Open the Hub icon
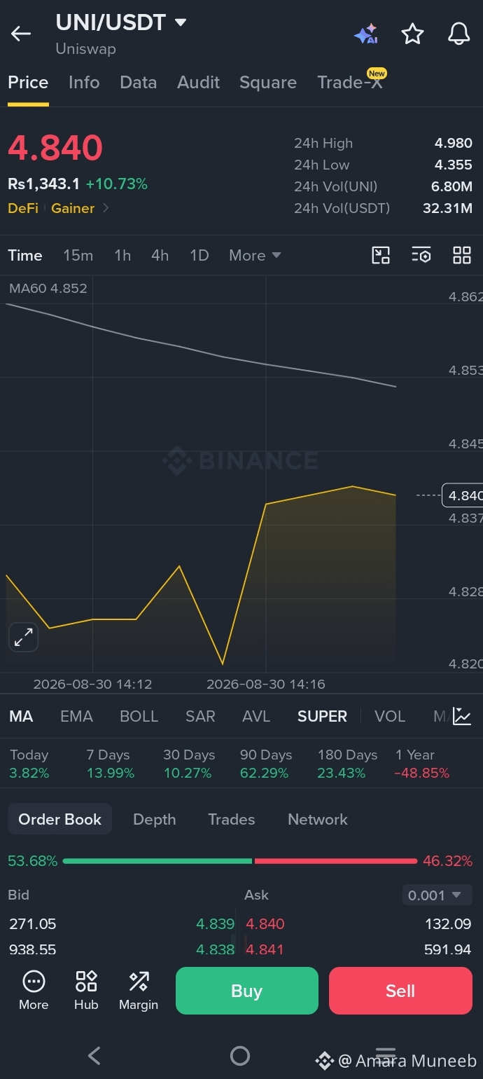This screenshot has height=1079, width=483. (x=86, y=991)
